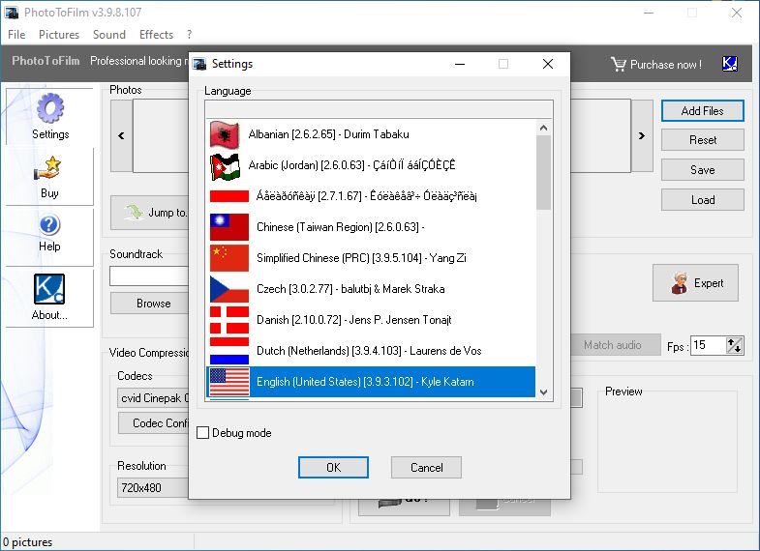
Task: Click the shopping cart Purchase now icon
Action: pos(618,65)
